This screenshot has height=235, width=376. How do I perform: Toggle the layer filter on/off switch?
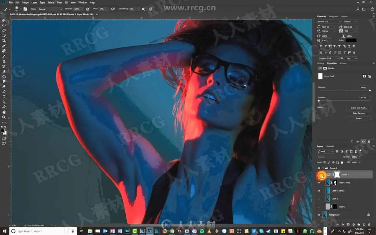(x=360, y=151)
